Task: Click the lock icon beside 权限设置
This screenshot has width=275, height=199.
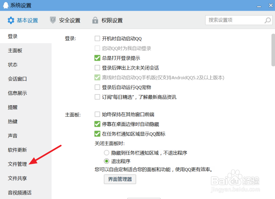Action: (x=95, y=20)
